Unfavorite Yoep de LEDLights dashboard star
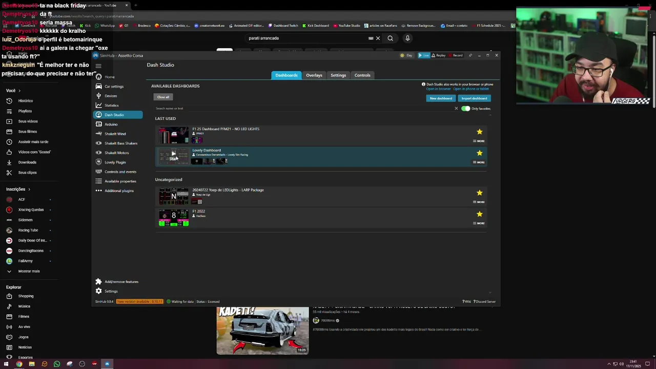The width and height of the screenshot is (656, 369). pyautogui.click(x=480, y=193)
